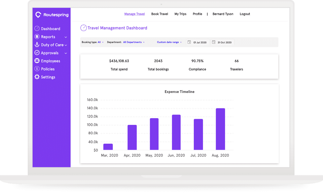The width and height of the screenshot is (323, 195).
Task: Expand the Approvals submenu chevron
Action: (x=66, y=53)
